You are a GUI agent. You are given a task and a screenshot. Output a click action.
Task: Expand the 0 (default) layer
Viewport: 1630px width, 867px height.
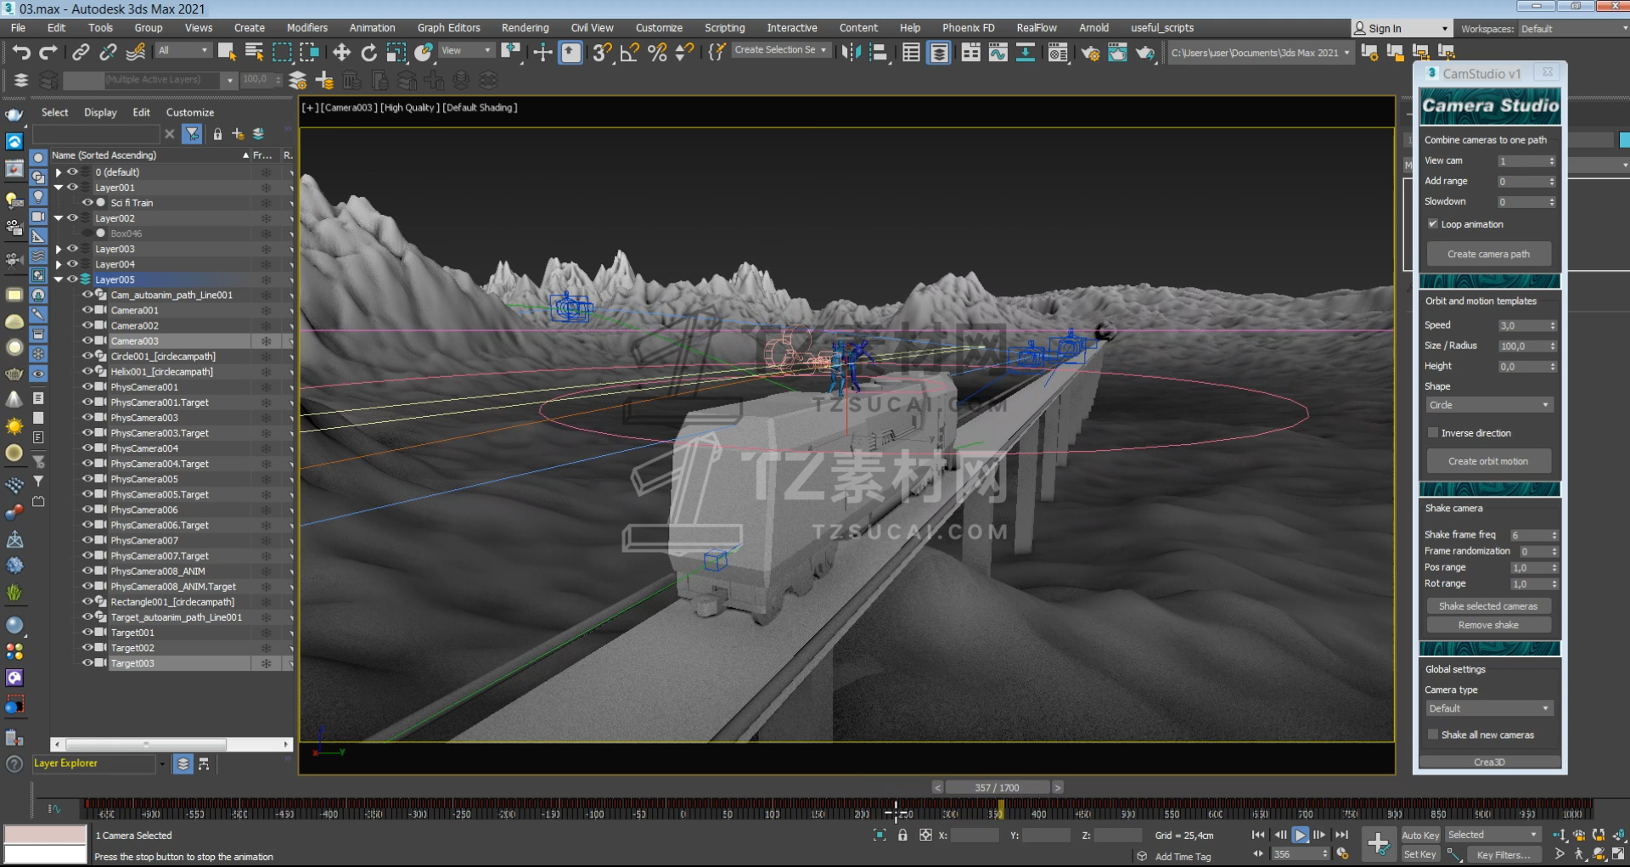[59, 172]
